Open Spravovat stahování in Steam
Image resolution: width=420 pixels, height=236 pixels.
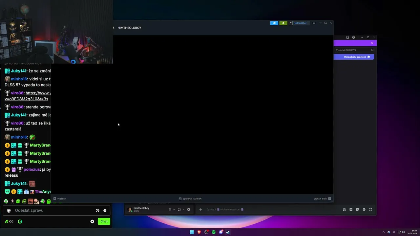pos(190,199)
